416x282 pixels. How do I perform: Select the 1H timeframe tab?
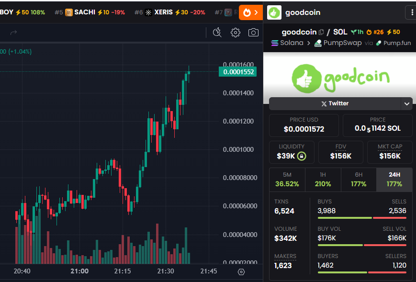tap(323, 180)
